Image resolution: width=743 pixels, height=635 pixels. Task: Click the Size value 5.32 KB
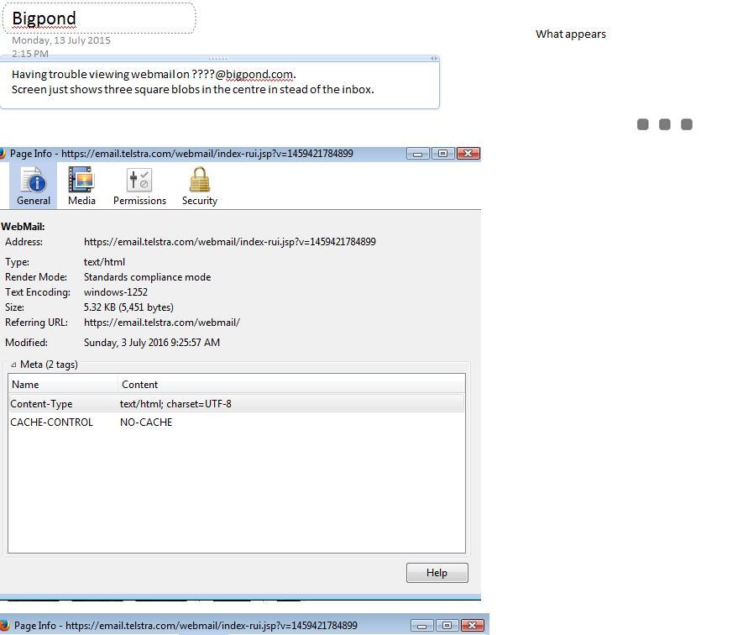(x=128, y=307)
